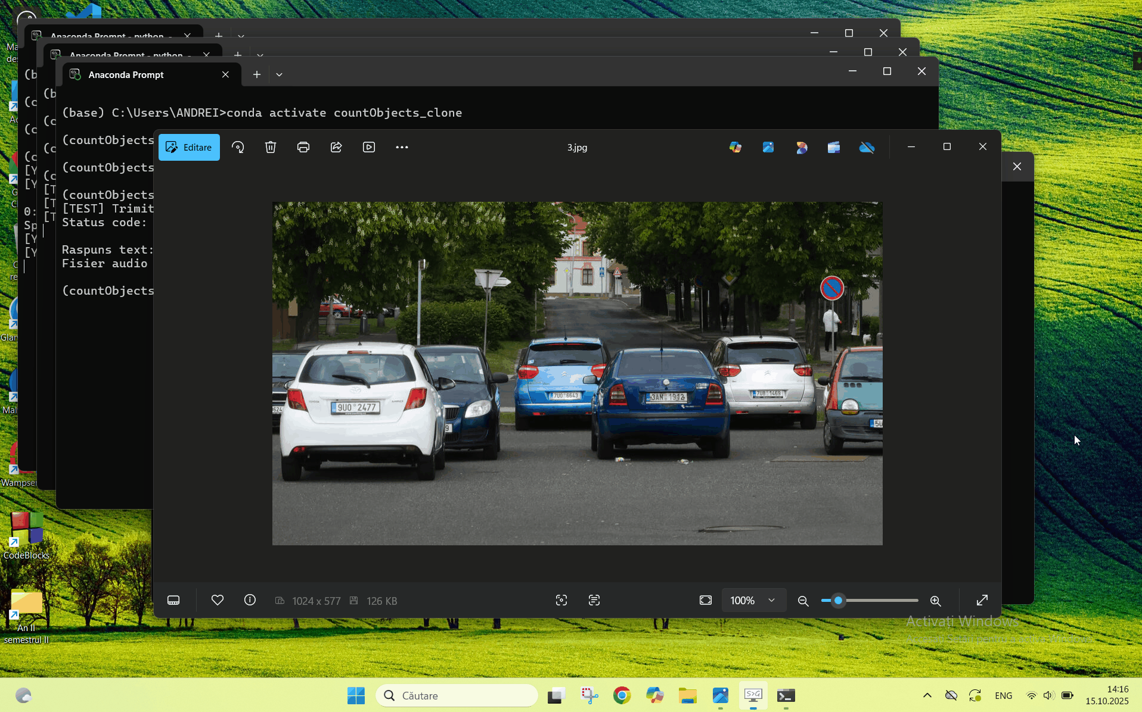Toggle the filmstrip view icon
Image resolution: width=1142 pixels, height=712 pixels.
pos(173,600)
